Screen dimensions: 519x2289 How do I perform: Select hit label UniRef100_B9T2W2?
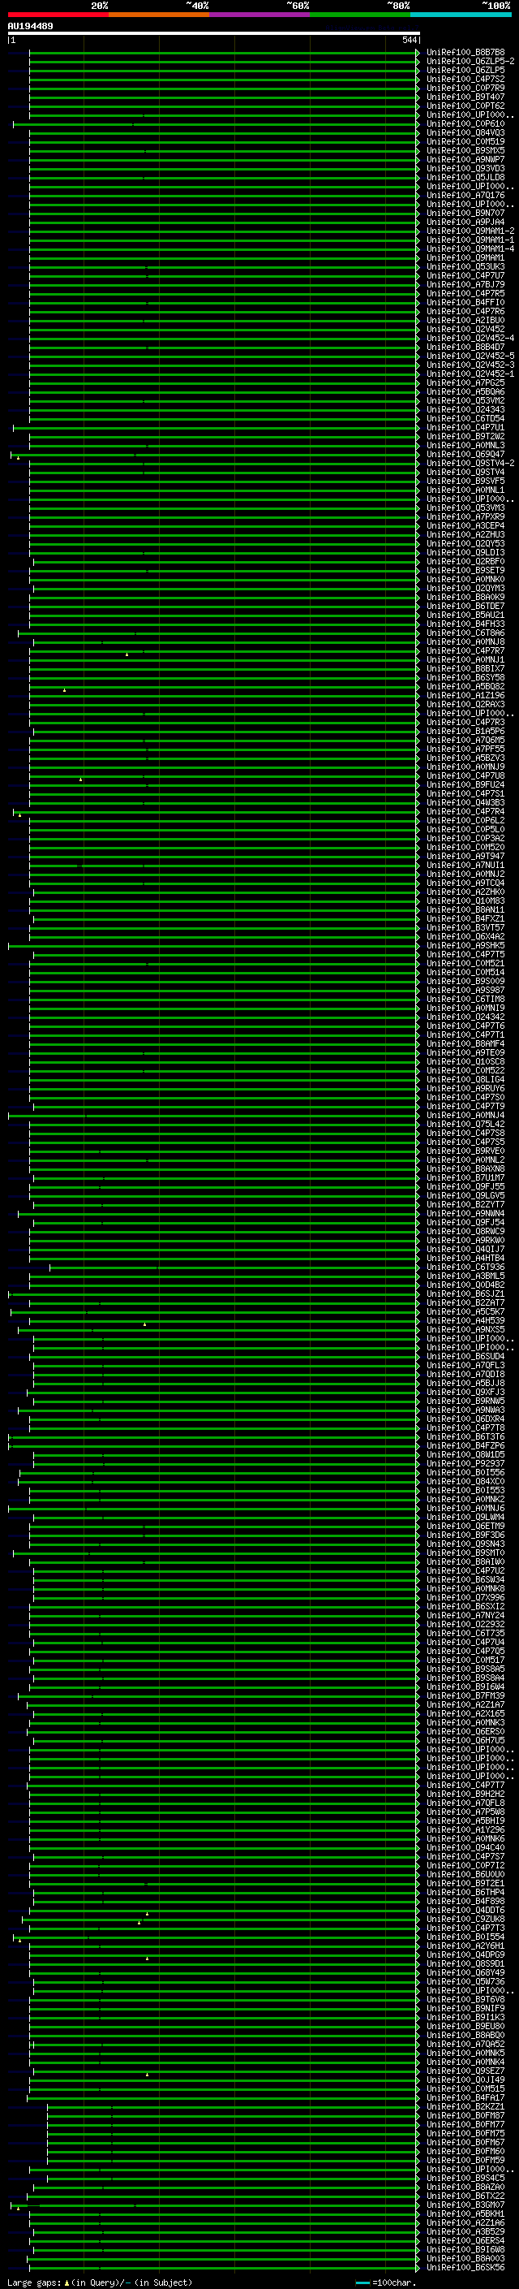click(465, 436)
